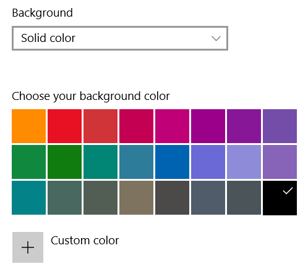The image size is (308, 277).
Task: Click the Custom color label
Action: [x=85, y=241]
